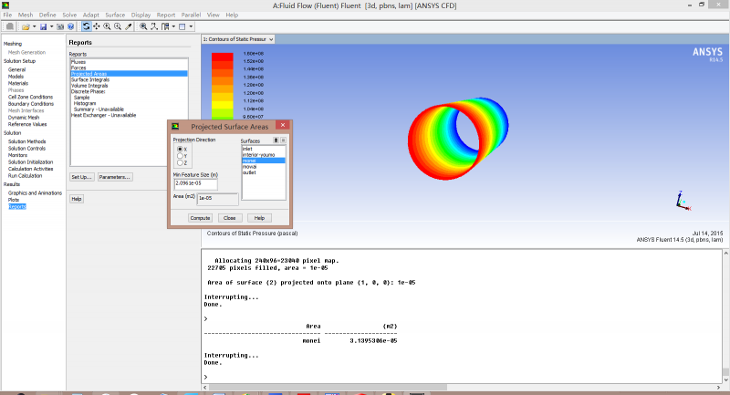
Task: Click the Min Feature Size input field
Action: tap(195, 183)
